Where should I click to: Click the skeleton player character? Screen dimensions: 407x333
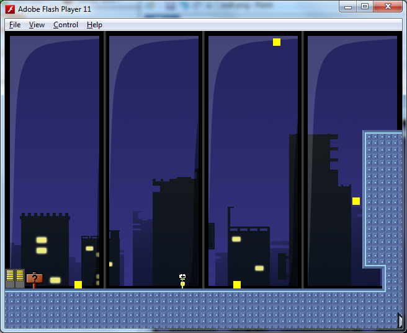click(182, 280)
